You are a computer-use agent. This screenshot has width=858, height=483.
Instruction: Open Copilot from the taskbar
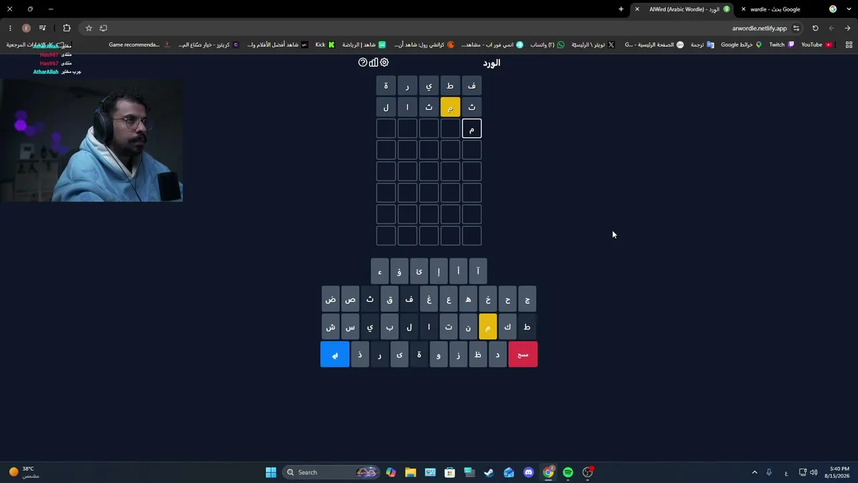coord(391,472)
